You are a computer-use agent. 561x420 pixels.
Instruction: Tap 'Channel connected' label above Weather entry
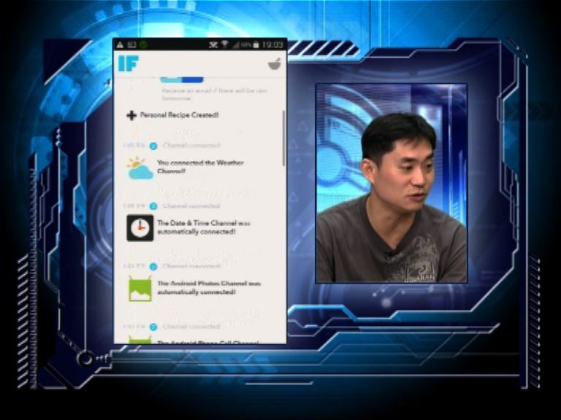coord(191,145)
